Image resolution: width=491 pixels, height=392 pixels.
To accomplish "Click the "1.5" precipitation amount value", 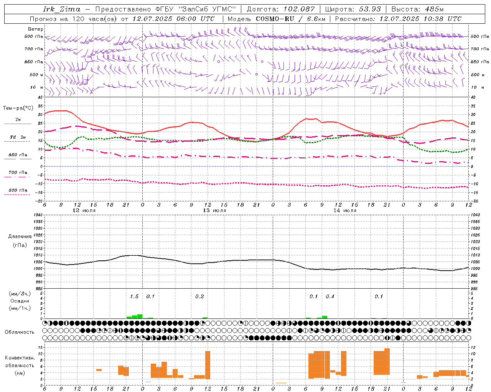I will 134,297.
